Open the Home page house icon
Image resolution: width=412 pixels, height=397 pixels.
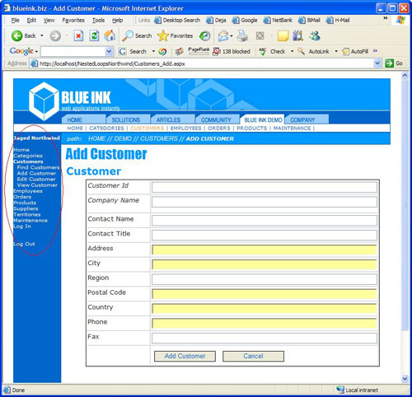click(110, 35)
